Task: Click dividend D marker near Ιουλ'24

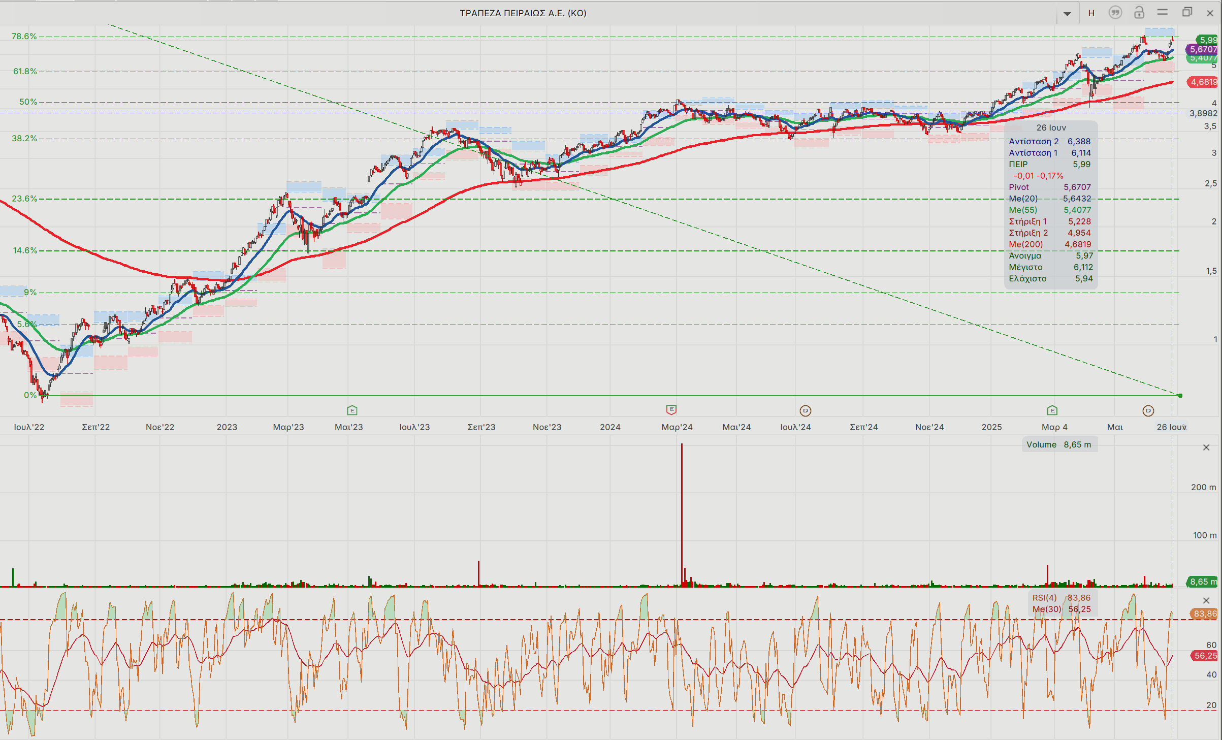Action: click(806, 410)
